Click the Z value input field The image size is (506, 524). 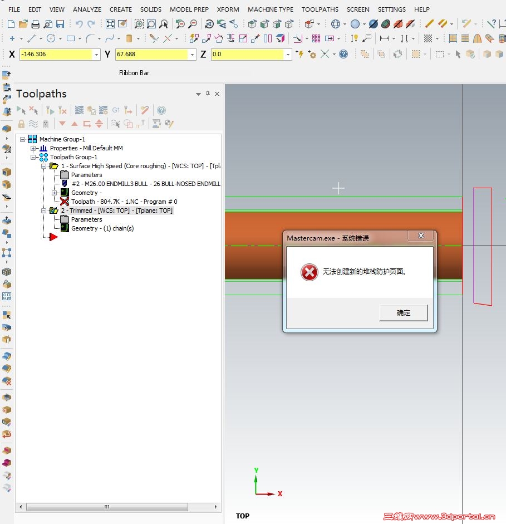pyautogui.click(x=248, y=55)
